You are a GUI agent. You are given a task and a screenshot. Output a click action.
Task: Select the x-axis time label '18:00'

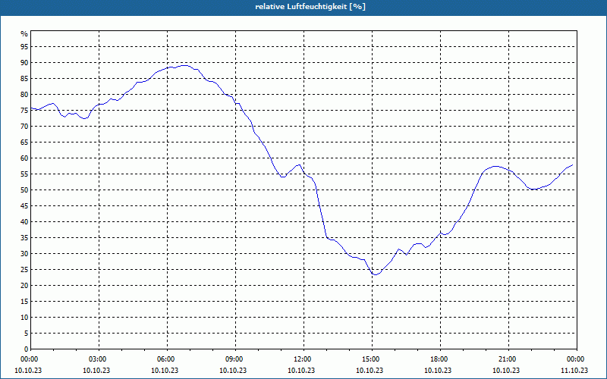[441, 359]
